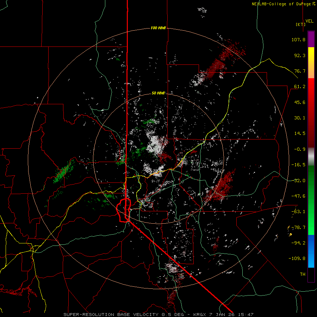Select the -94.2 scale value
This screenshot has height=317, width=317.
[x=298, y=243]
